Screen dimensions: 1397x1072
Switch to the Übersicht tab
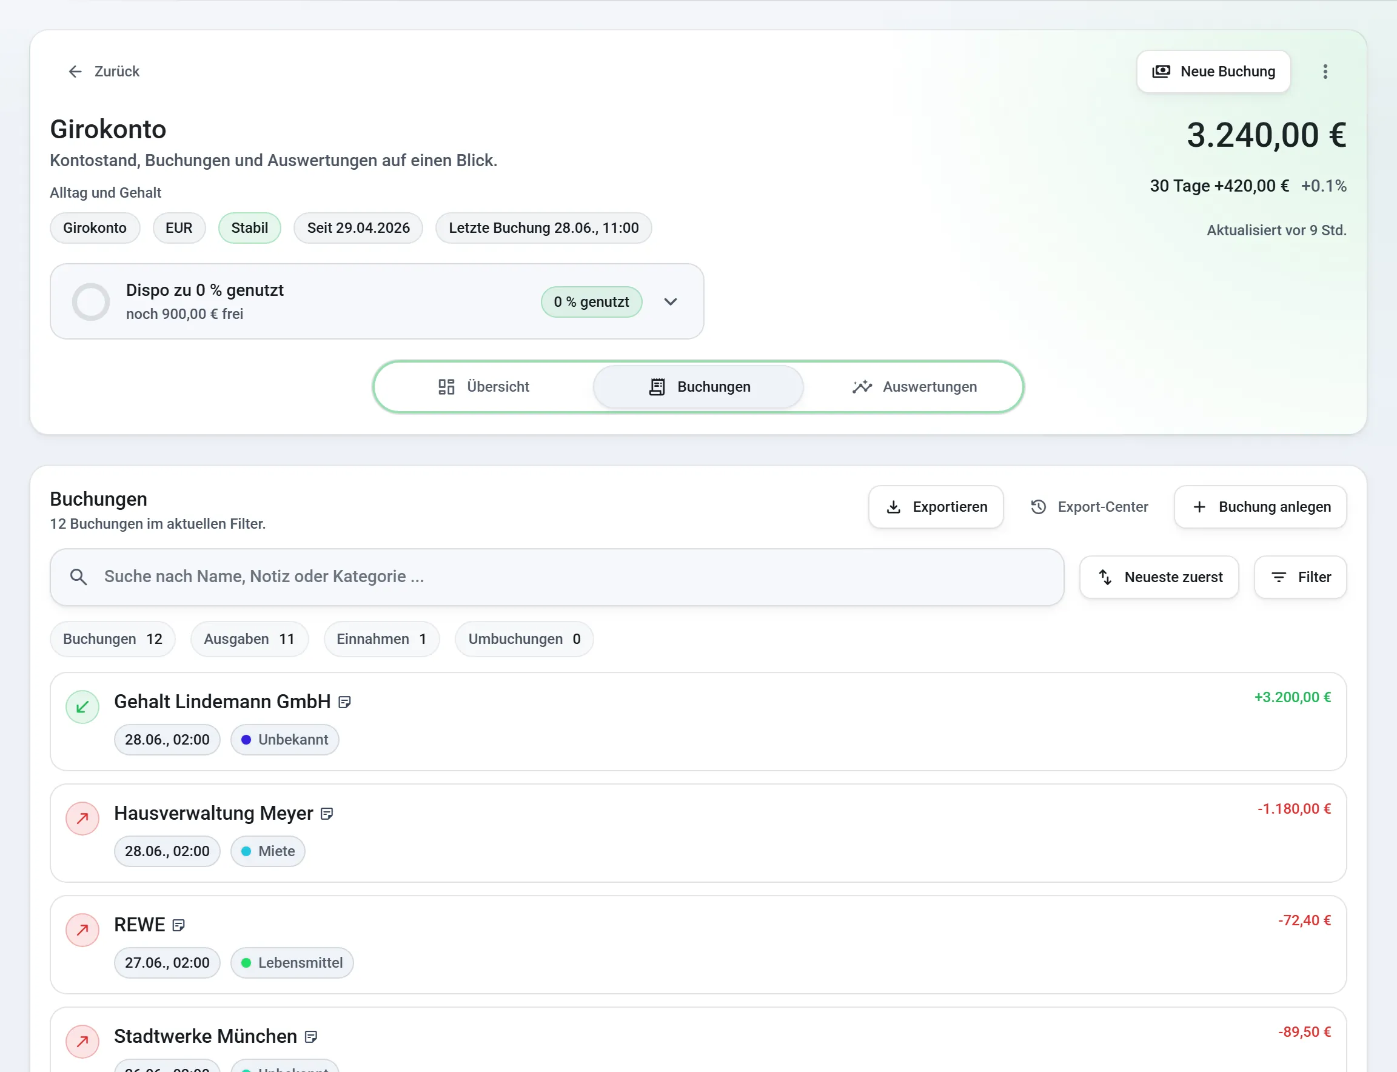(484, 387)
